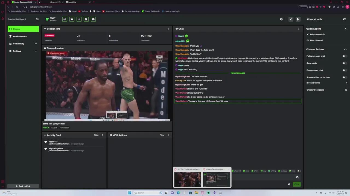The image size is (350, 196).
Task: Open Microsoft Edge from the taskbar
Action: click(x=178, y=193)
